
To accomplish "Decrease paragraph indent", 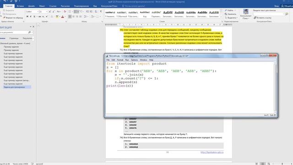I will coord(87,11).
